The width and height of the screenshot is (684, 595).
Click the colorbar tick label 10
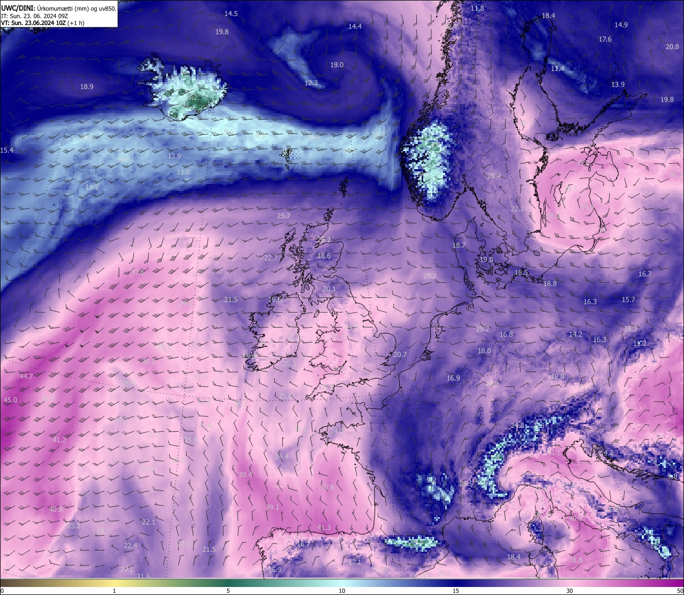pos(342,591)
